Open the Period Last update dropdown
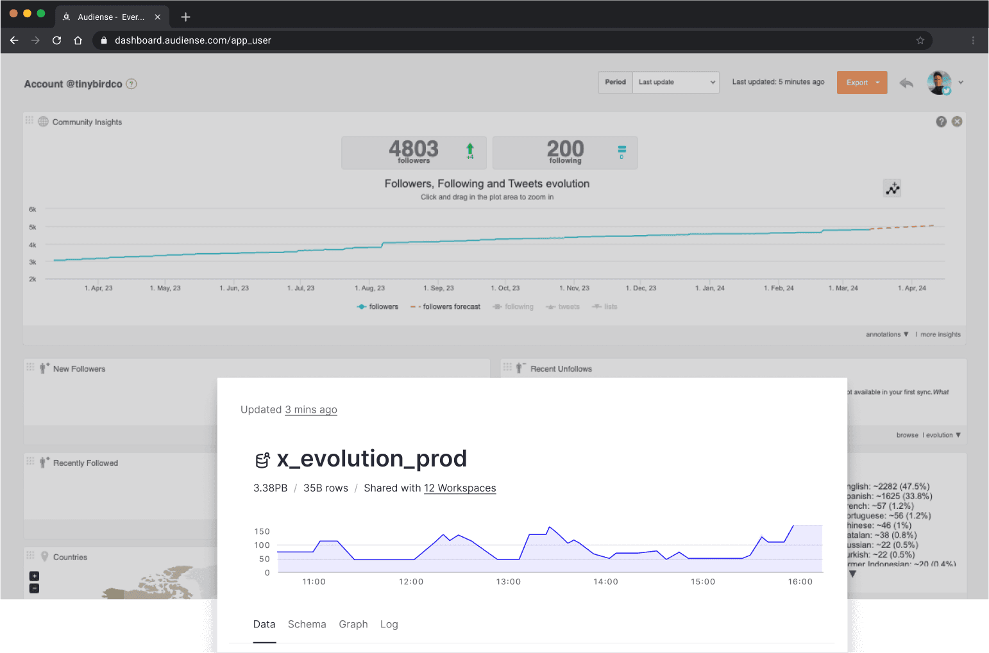The image size is (989, 653). click(675, 82)
